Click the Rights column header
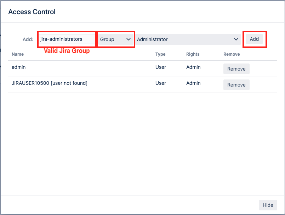 click(193, 54)
